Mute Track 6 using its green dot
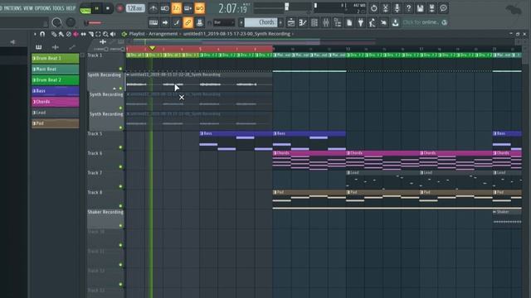This screenshot has width=531, height=298. coord(120,167)
